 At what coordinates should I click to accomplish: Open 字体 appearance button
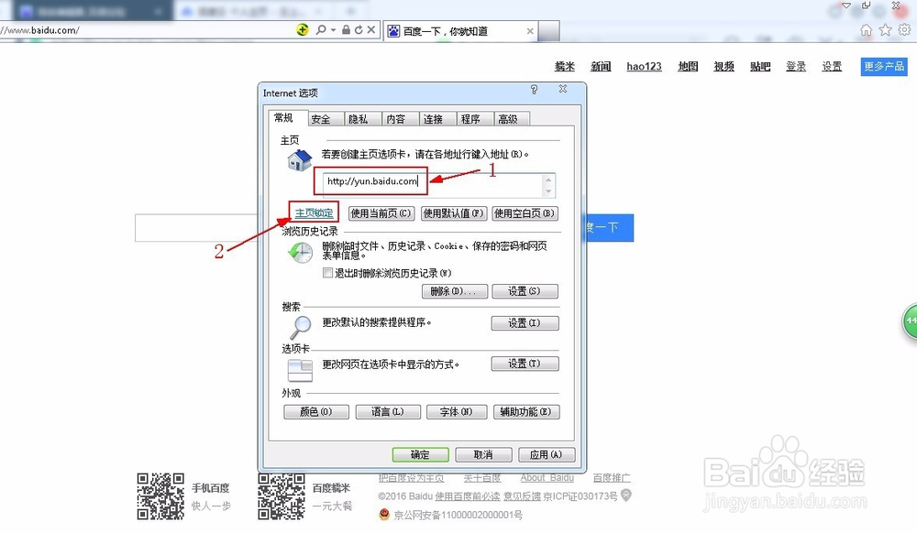[x=457, y=412]
